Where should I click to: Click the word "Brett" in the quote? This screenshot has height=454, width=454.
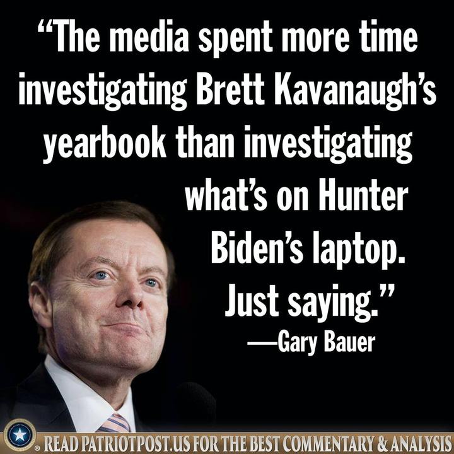coord(230,88)
